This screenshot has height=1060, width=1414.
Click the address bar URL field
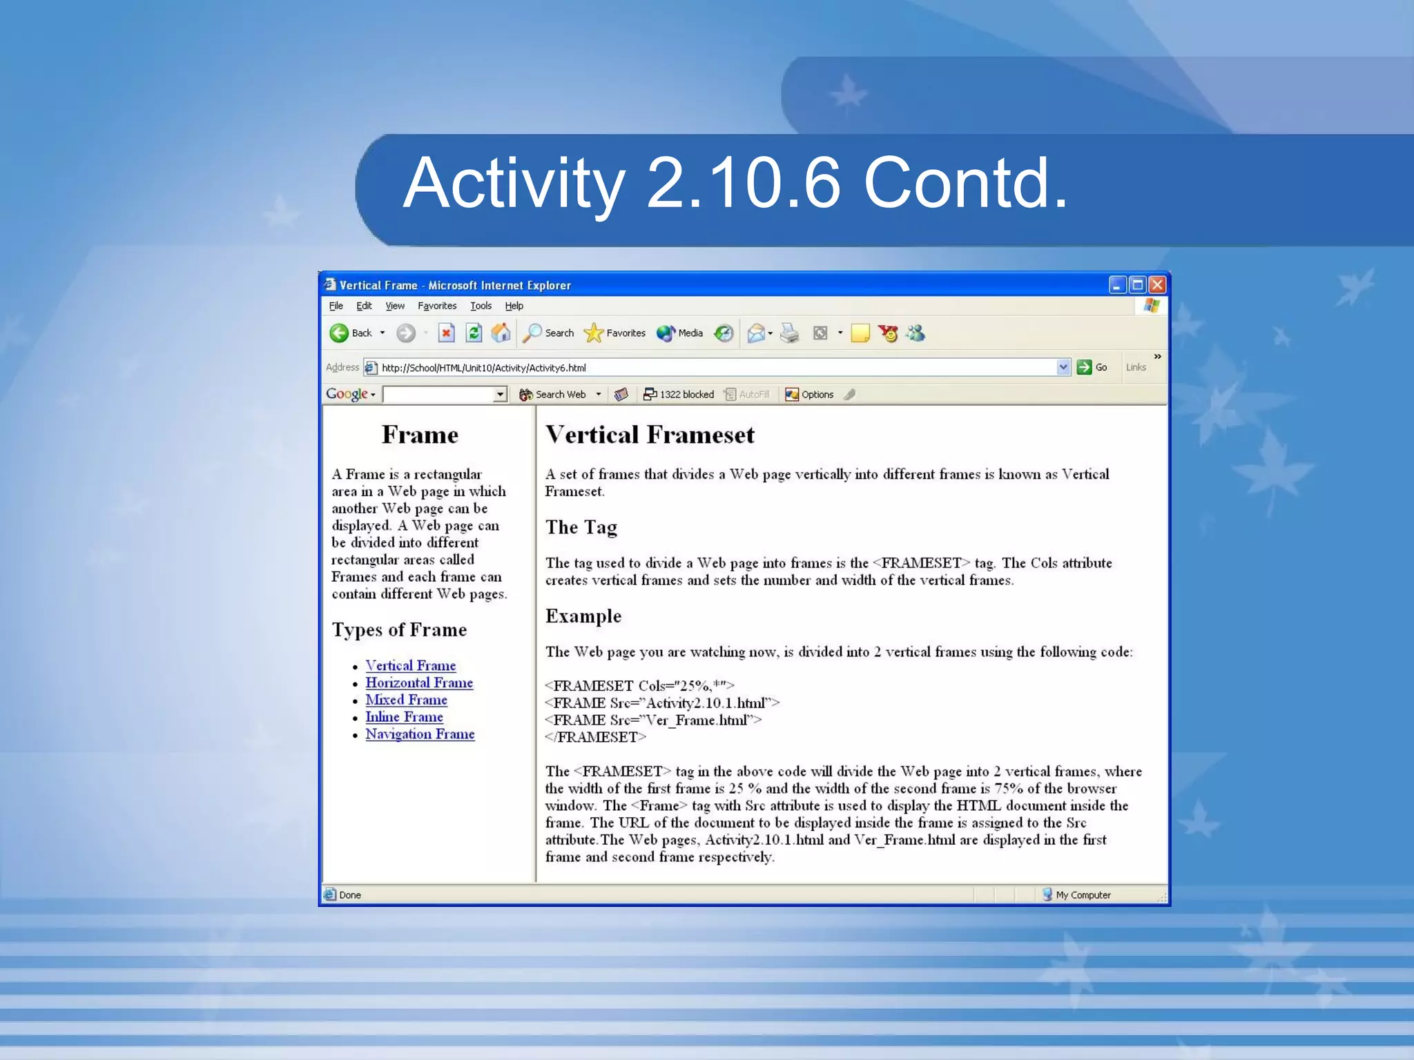(718, 367)
